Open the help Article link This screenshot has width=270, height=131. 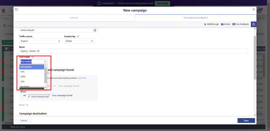(x=226, y=24)
